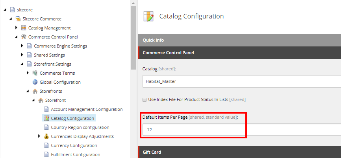This screenshot has height=158, width=341.
Task: Expand the Currencies Display Adjustments node
Action: tap(39, 136)
